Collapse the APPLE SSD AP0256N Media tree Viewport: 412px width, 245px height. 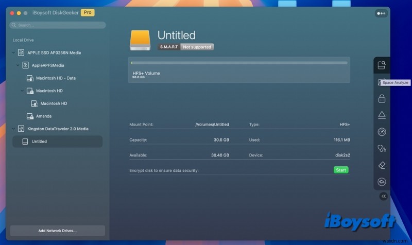[13, 52]
